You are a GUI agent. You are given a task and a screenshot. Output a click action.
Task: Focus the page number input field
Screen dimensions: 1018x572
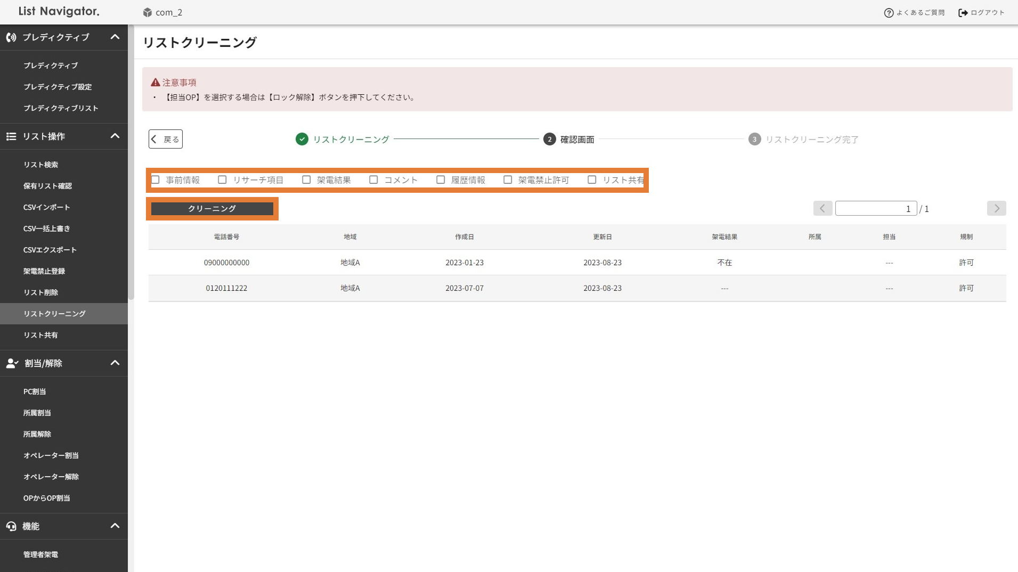[875, 208]
